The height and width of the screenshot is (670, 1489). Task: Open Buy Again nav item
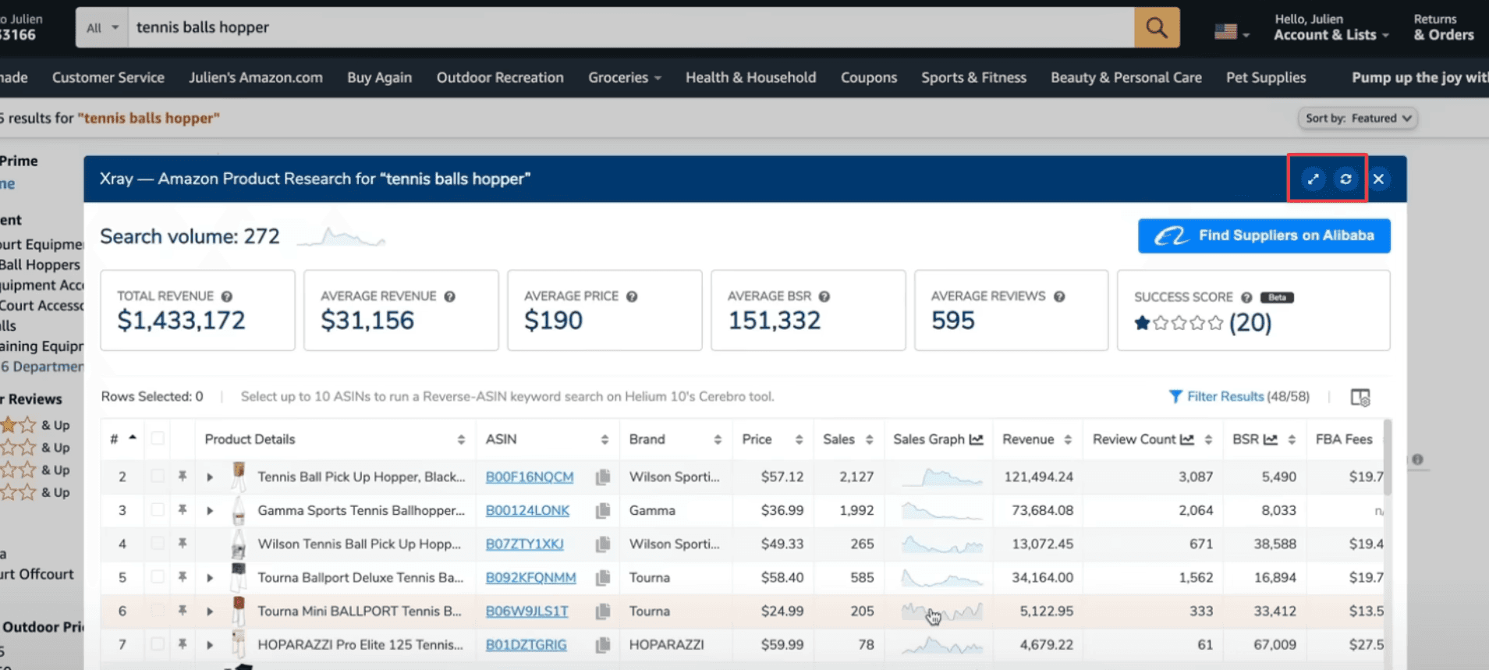pyautogui.click(x=379, y=77)
